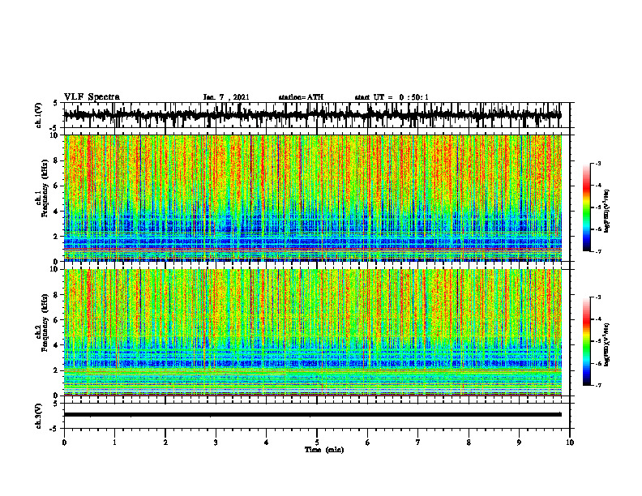
Task: Click the "6" kHz tick of ch.1 spectrogram
Action: (57, 186)
